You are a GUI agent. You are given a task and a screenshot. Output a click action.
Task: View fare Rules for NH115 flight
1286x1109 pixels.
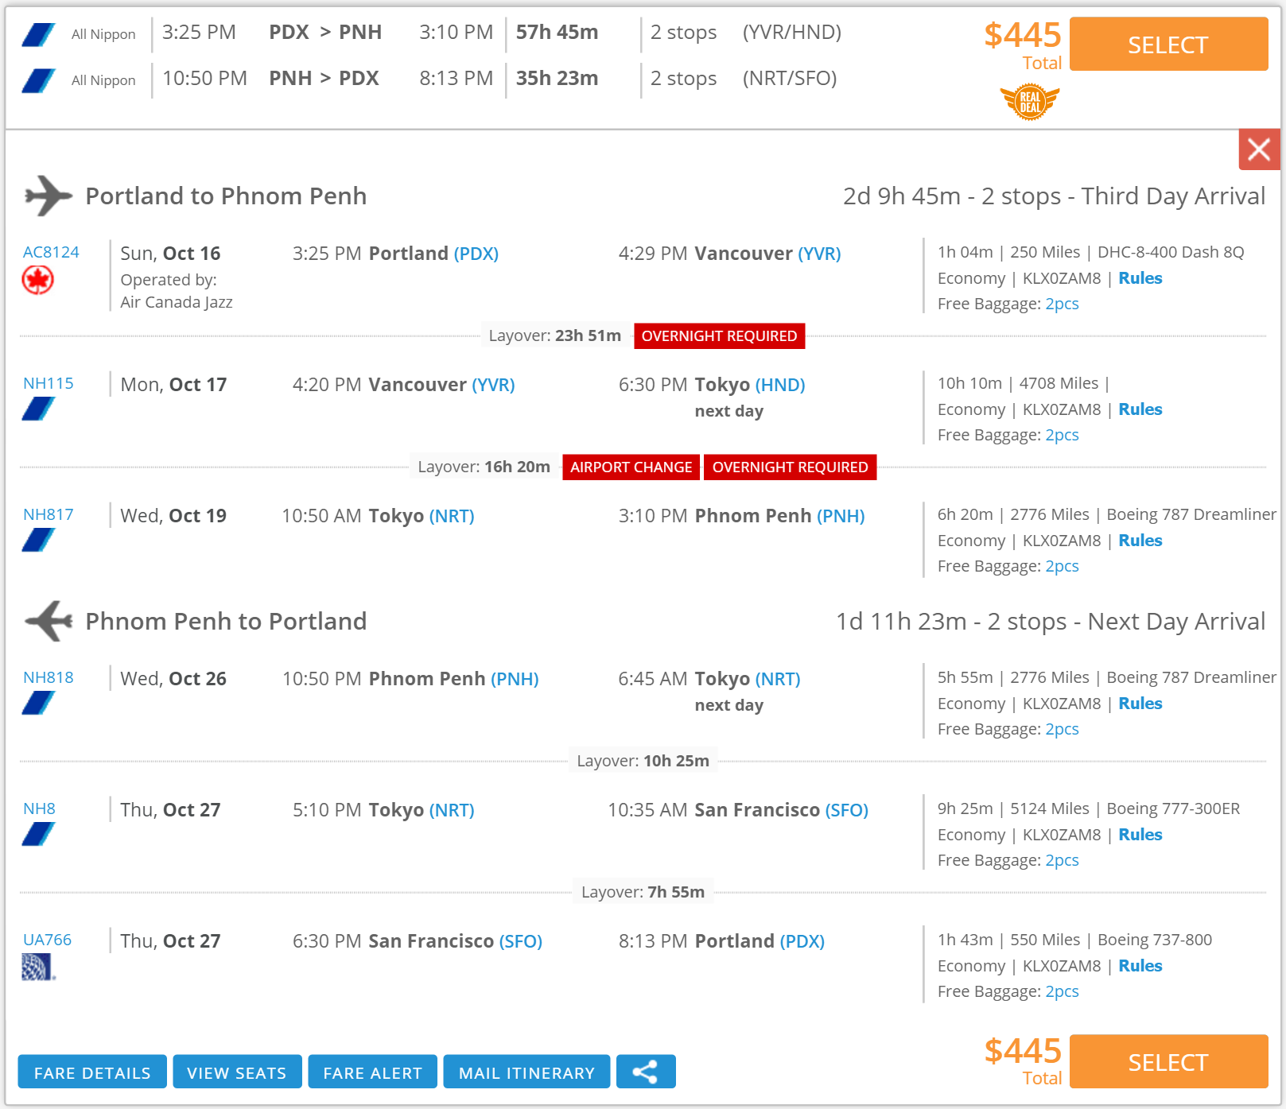click(1140, 409)
